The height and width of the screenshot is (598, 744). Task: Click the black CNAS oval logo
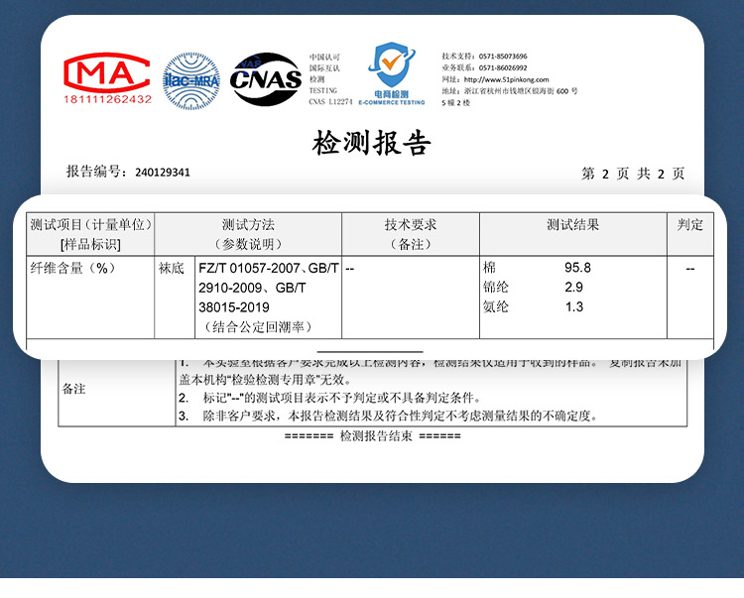pyautogui.click(x=265, y=78)
